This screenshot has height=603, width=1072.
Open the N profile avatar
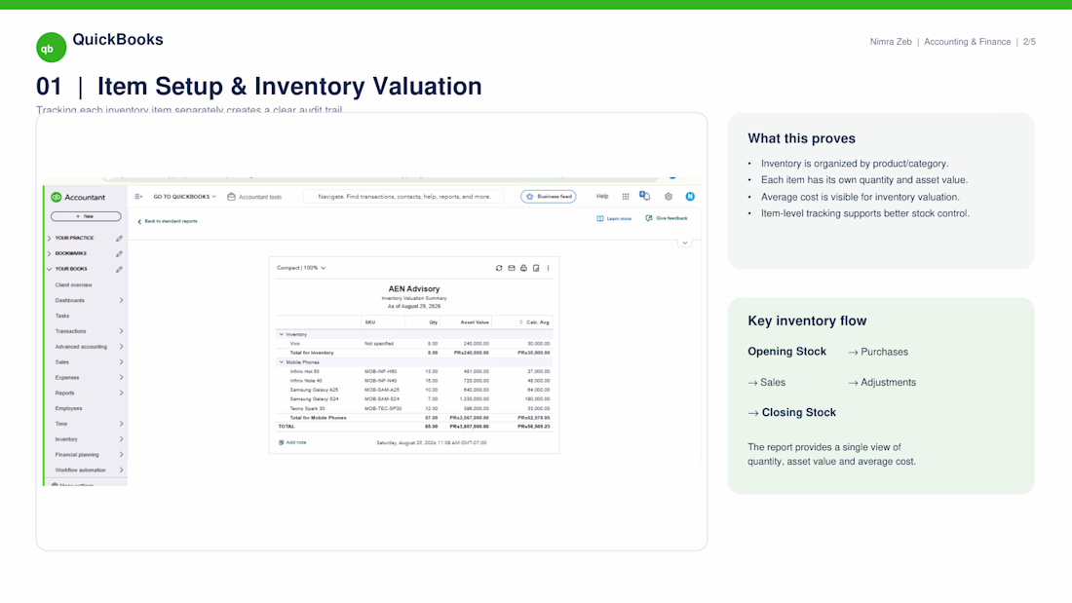pyautogui.click(x=691, y=196)
